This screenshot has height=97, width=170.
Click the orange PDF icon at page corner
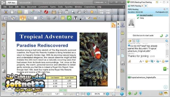(x=113, y=25)
